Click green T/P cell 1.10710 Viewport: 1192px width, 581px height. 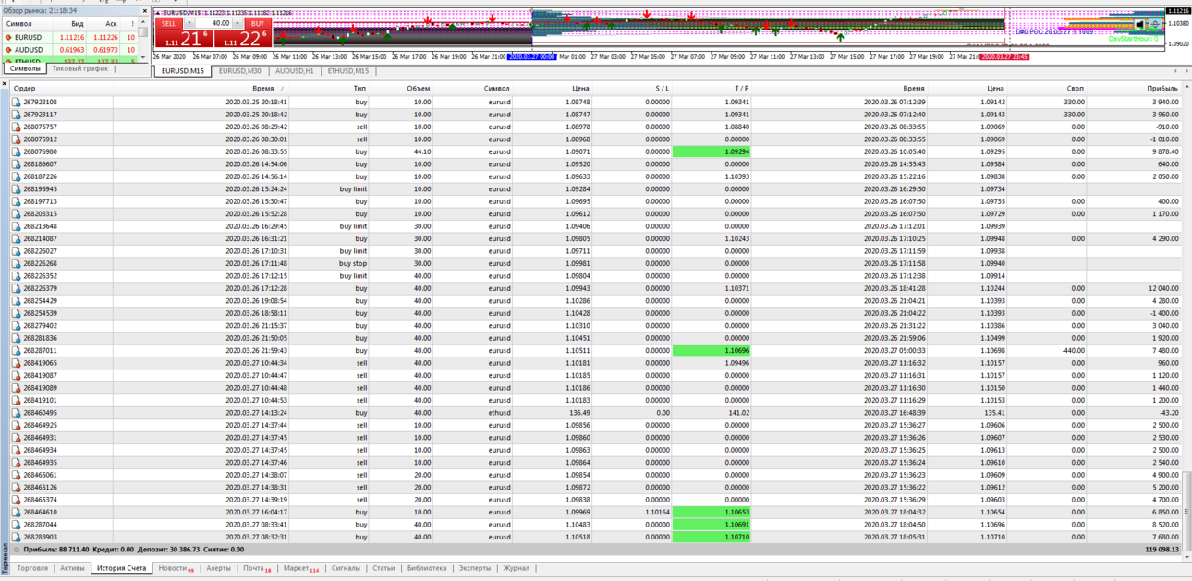click(712, 538)
